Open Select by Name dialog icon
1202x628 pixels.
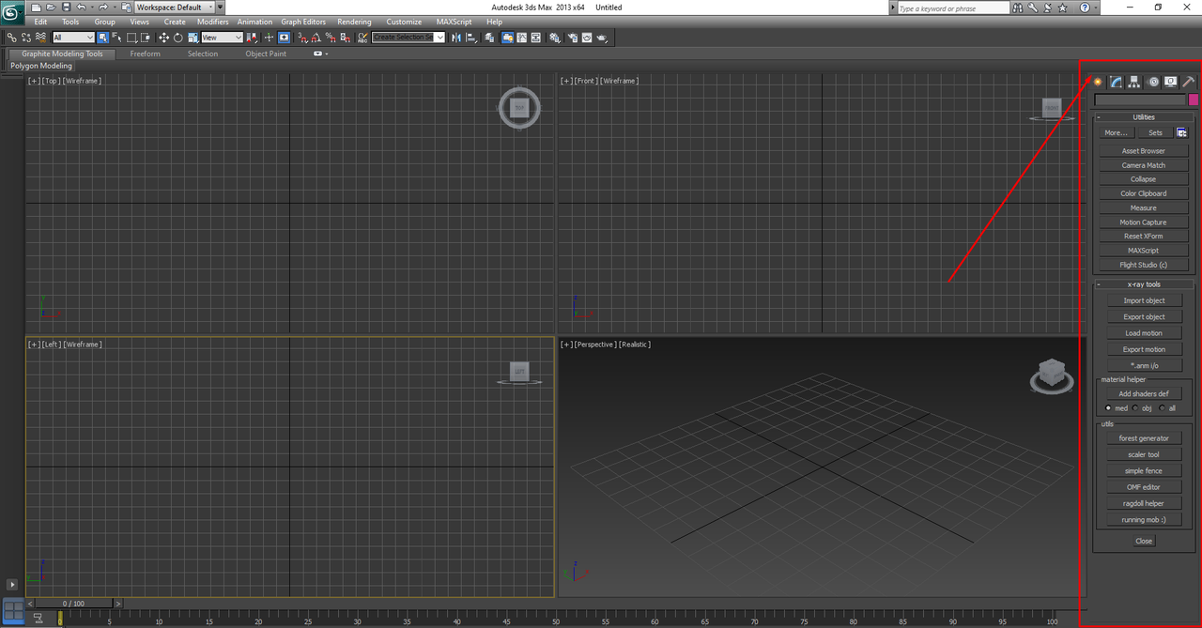tap(116, 38)
